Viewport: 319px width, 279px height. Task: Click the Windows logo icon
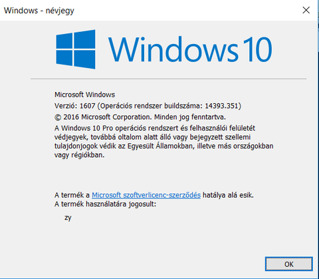coord(76,49)
